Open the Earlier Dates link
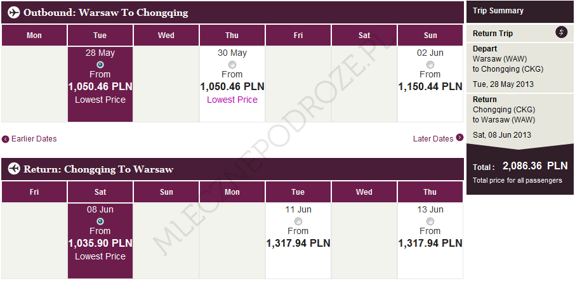The width and height of the screenshot is (575, 281). (x=34, y=139)
